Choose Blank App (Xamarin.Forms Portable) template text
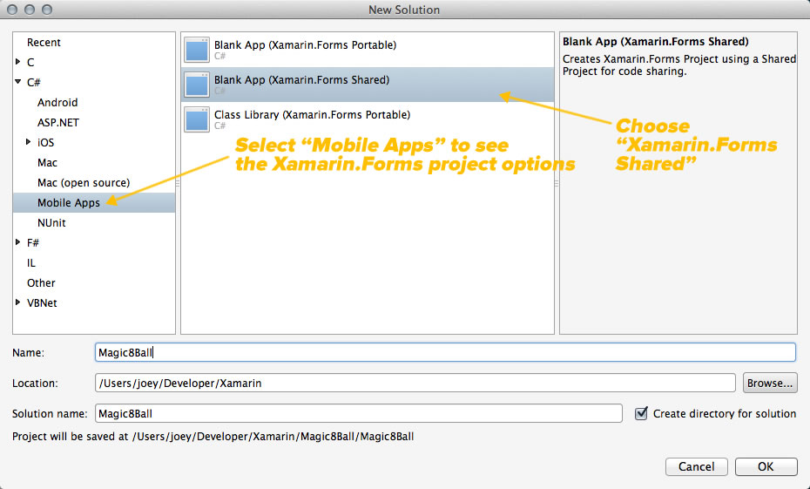This screenshot has height=489, width=810. click(306, 45)
